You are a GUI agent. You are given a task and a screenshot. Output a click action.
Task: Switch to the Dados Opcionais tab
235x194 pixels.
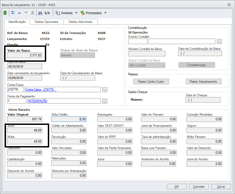coord(46,22)
